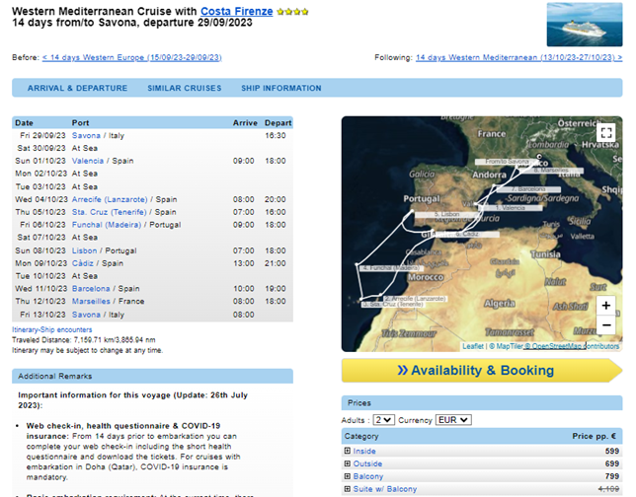Open the Barcelona port link
636x497 pixels.
(x=91, y=288)
